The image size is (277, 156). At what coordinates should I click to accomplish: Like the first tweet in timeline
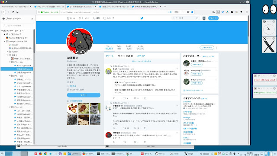pyautogui.click(x=135, y=98)
